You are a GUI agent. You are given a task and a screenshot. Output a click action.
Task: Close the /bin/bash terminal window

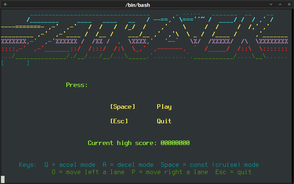click(x=289, y=4)
